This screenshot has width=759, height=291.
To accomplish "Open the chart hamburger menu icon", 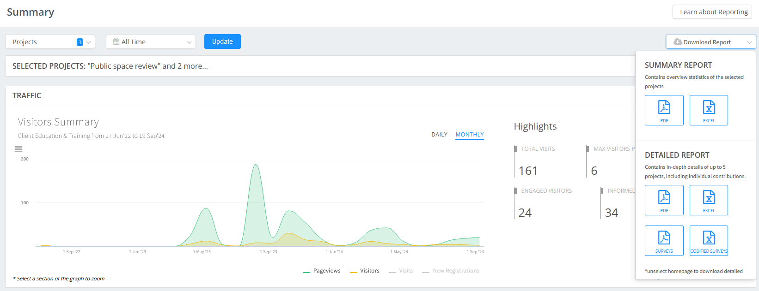I will click(18, 149).
